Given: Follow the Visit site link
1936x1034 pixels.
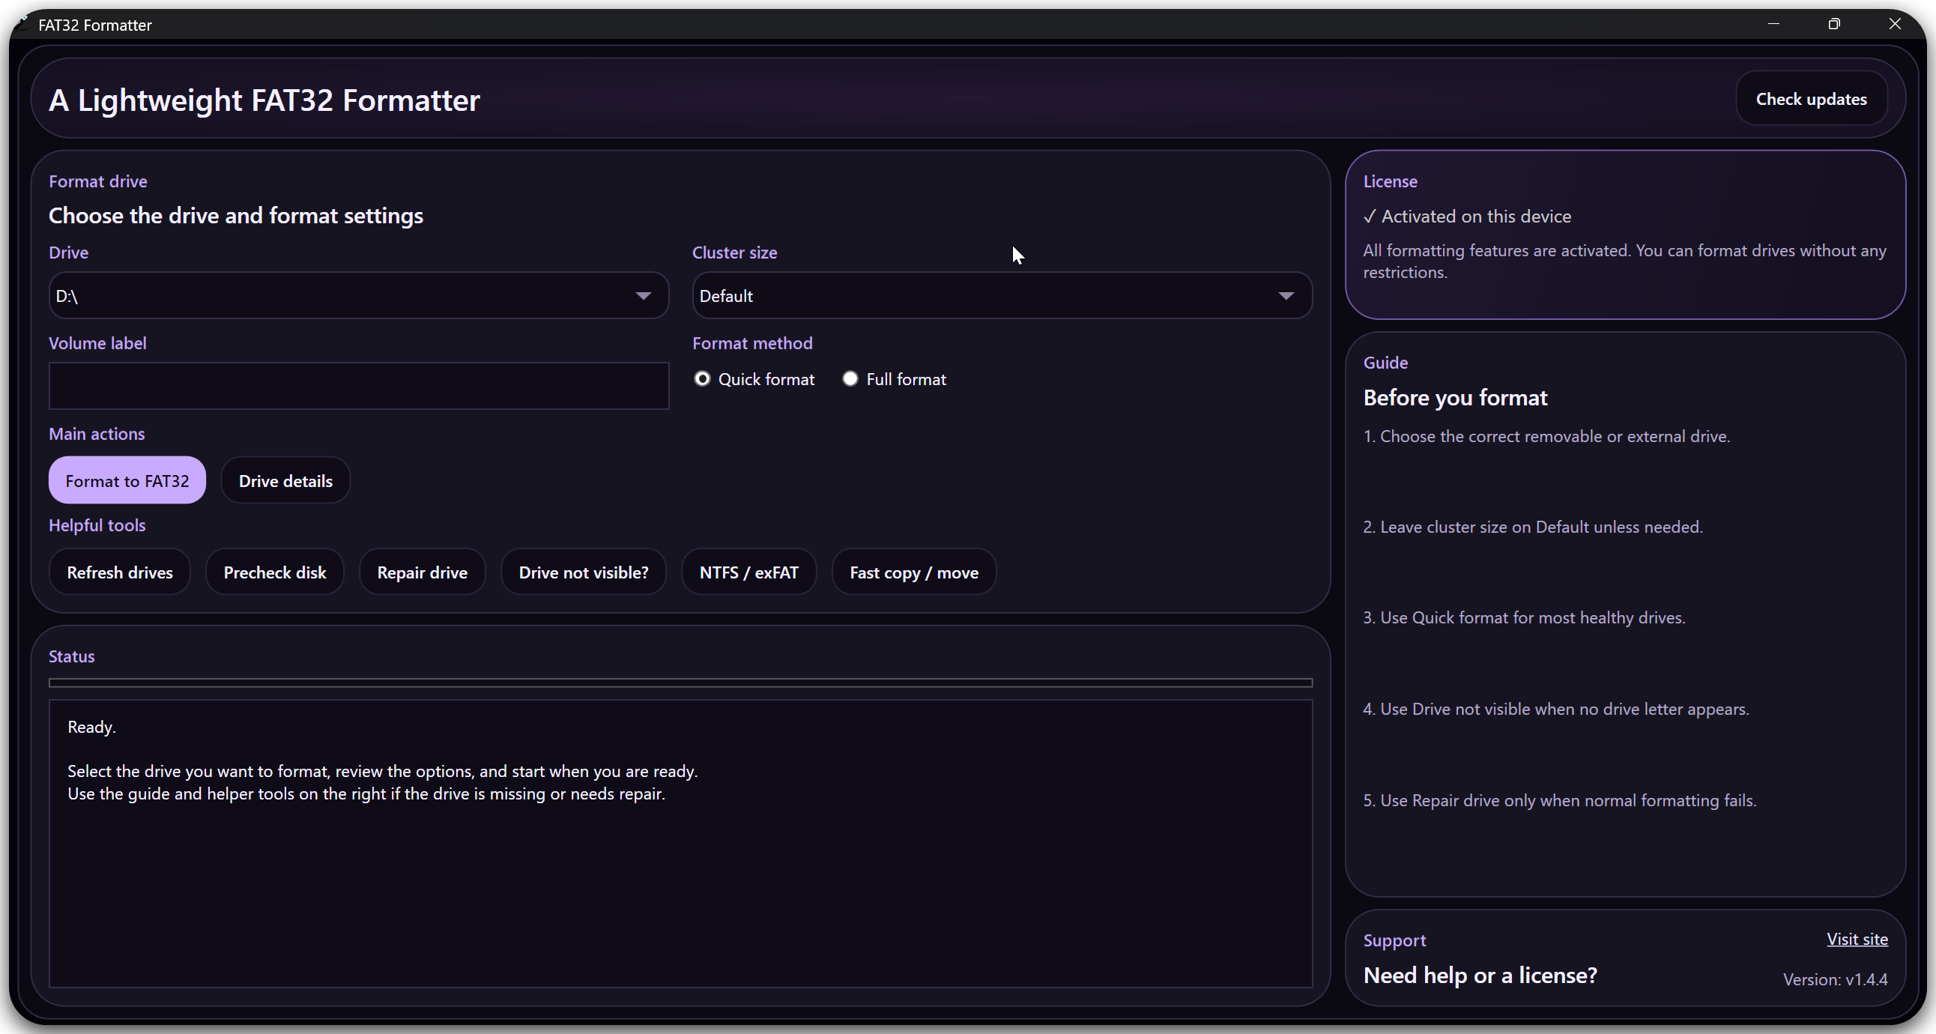Looking at the screenshot, I should click(x=1857, y=940).
